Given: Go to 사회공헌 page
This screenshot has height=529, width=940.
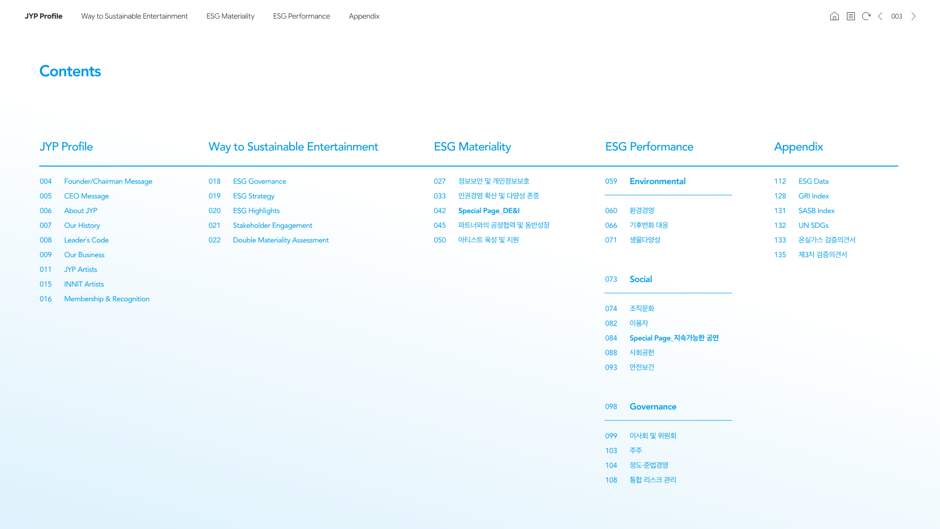Looking at the screenshot, I should [x=642, y=353].
